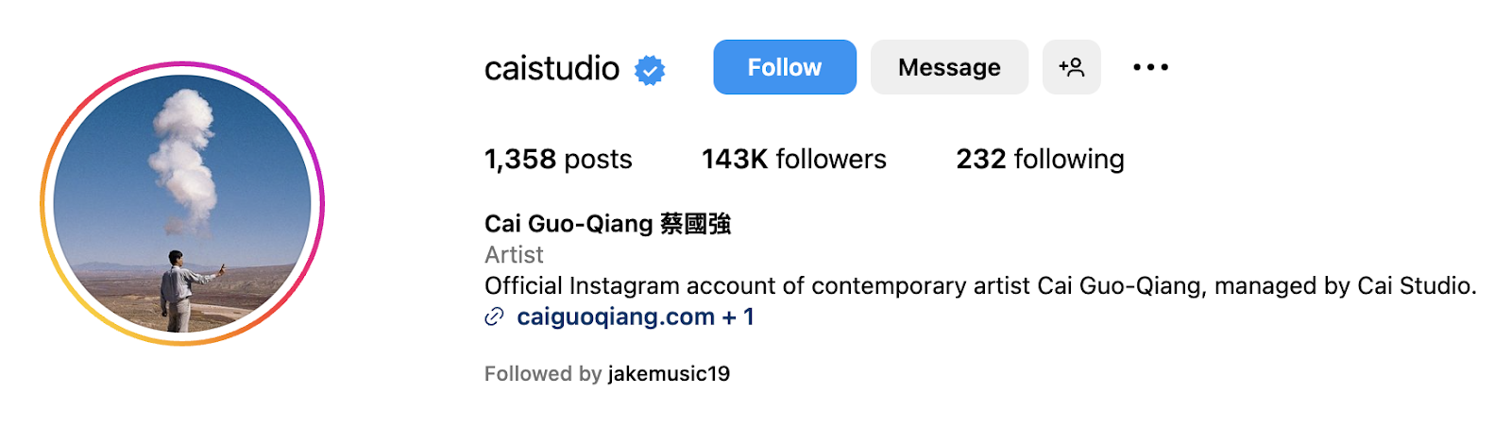Follow the caistudio account
Viewport: 1511px width, 428px height.
click(785, 67)
